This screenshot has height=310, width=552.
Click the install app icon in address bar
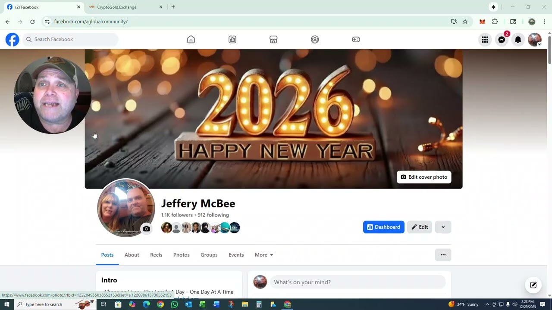[x=454, y=22]
